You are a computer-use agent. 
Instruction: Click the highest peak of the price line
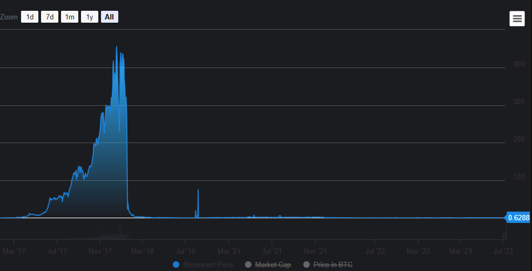[117, 48]
